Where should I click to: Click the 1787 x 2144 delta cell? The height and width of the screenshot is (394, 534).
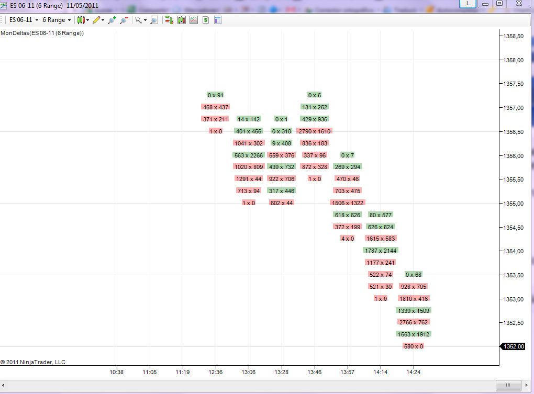point(381,251)
